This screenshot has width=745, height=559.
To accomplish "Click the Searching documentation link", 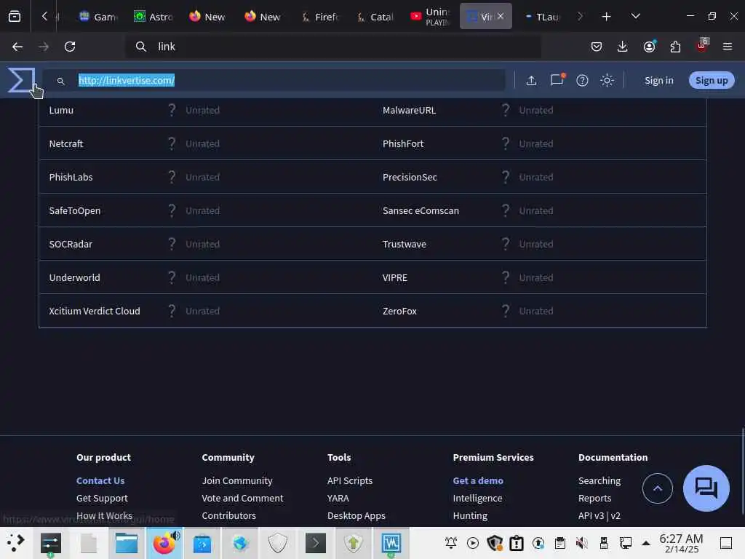I will 599,480.
